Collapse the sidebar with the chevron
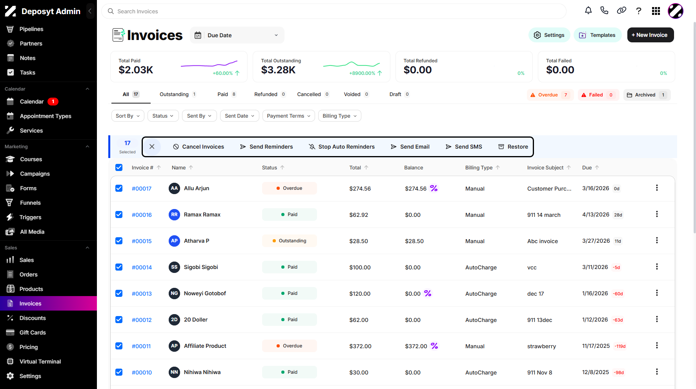The height and width of the screenshot is (389, 696). [x=90, y=11]
